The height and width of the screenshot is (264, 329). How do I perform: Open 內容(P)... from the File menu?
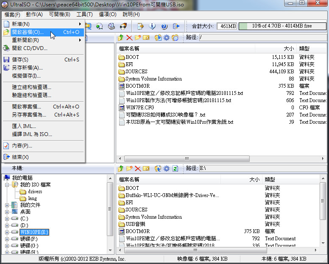pos(43,146)
